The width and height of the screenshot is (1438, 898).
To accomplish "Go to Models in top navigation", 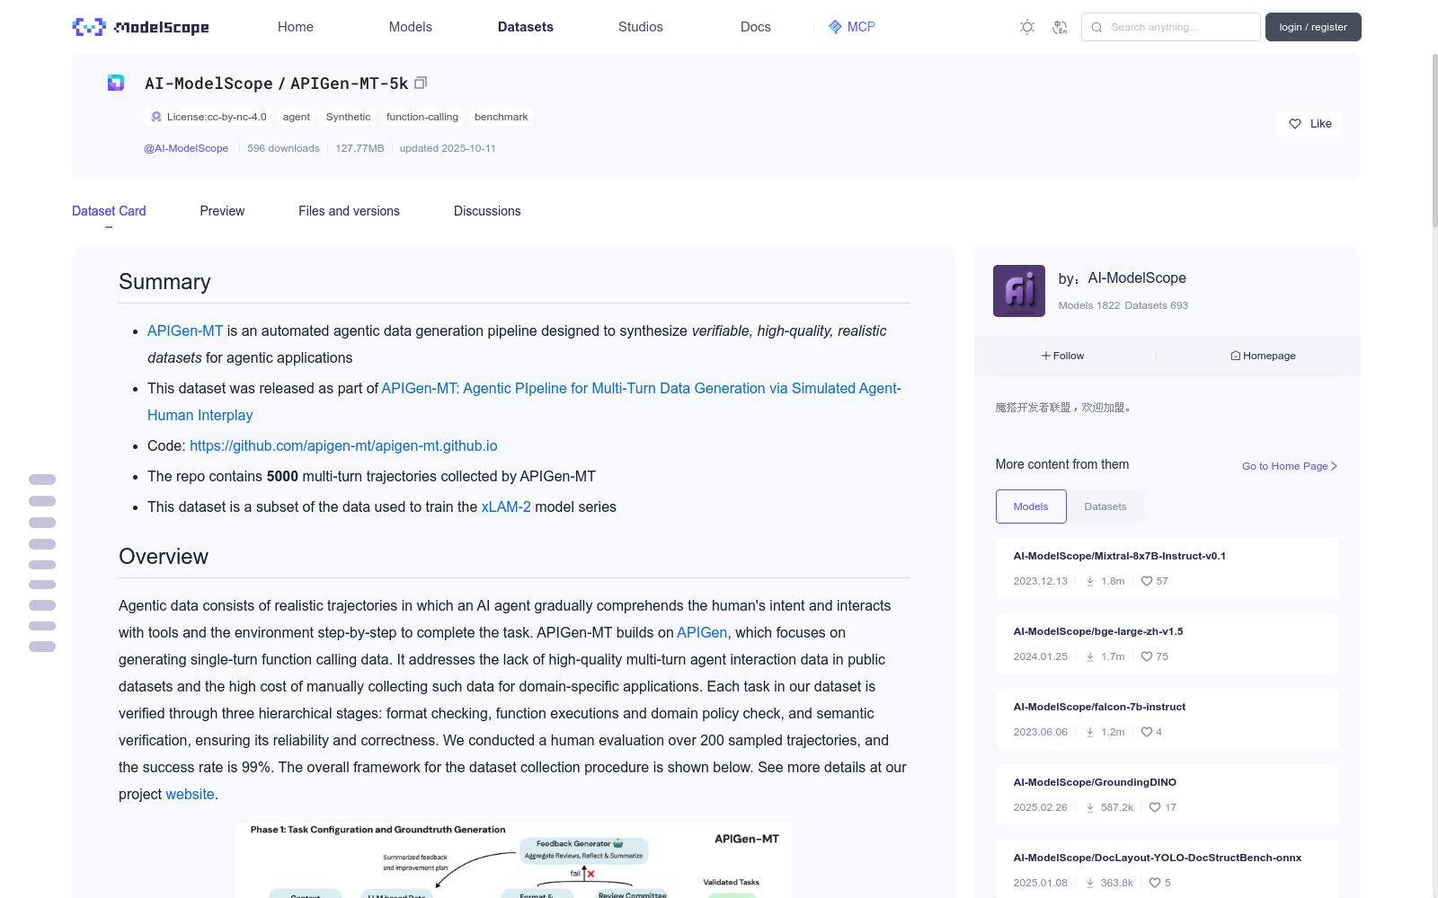I will coord(411,27).
